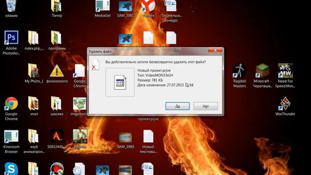Select the IMGPro image file
This screenshot has width=311, height=175.
[x=80, y=139]
